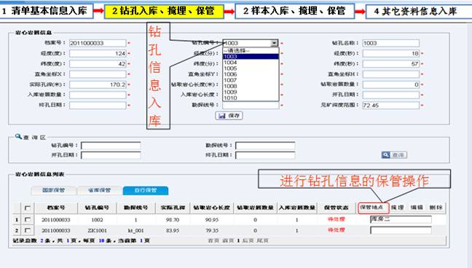472x268 pixels.
Task: Click 待处理 status in row 1002
Action: click(x=337, y=219)
